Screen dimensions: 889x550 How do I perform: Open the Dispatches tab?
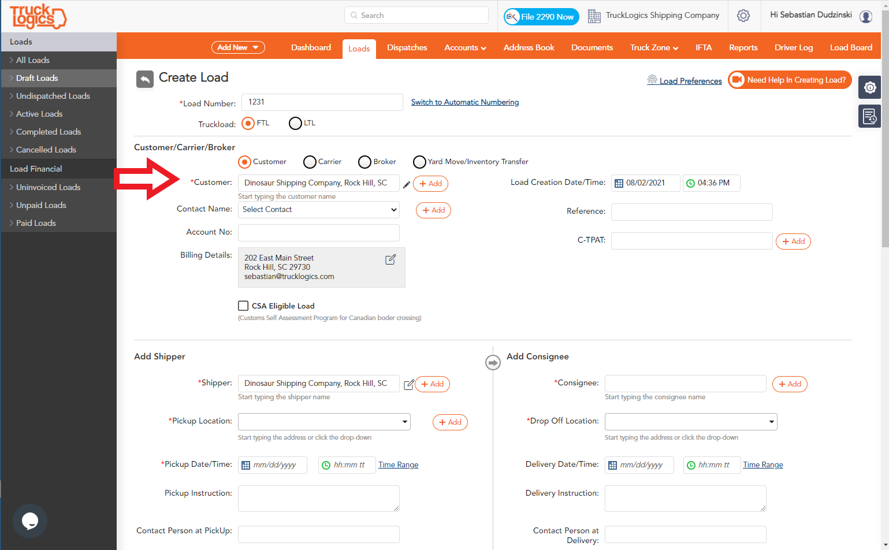pyautogui.click(x=407, y=47)
